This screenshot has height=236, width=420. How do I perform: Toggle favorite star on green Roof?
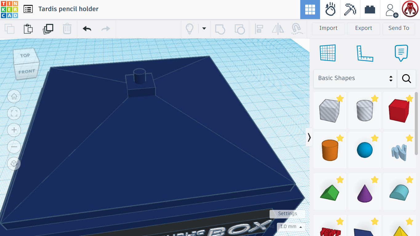point(340,180)
